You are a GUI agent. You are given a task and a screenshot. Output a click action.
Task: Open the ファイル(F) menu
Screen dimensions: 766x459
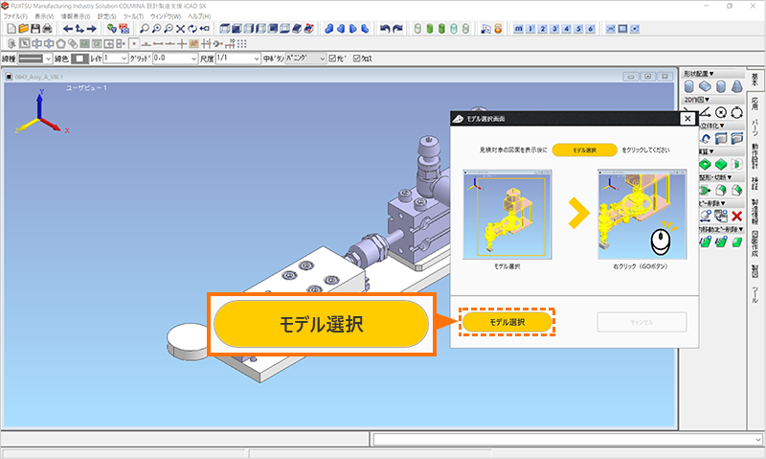pyautogui.click(x=15, y=16)
